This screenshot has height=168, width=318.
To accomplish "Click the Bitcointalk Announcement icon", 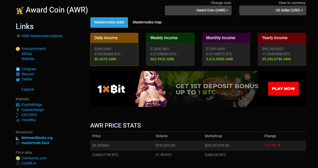I will [x=18, y=49].
